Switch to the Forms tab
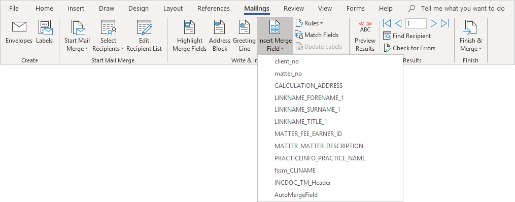The image size is (515, 202). (x=355, y=9)
